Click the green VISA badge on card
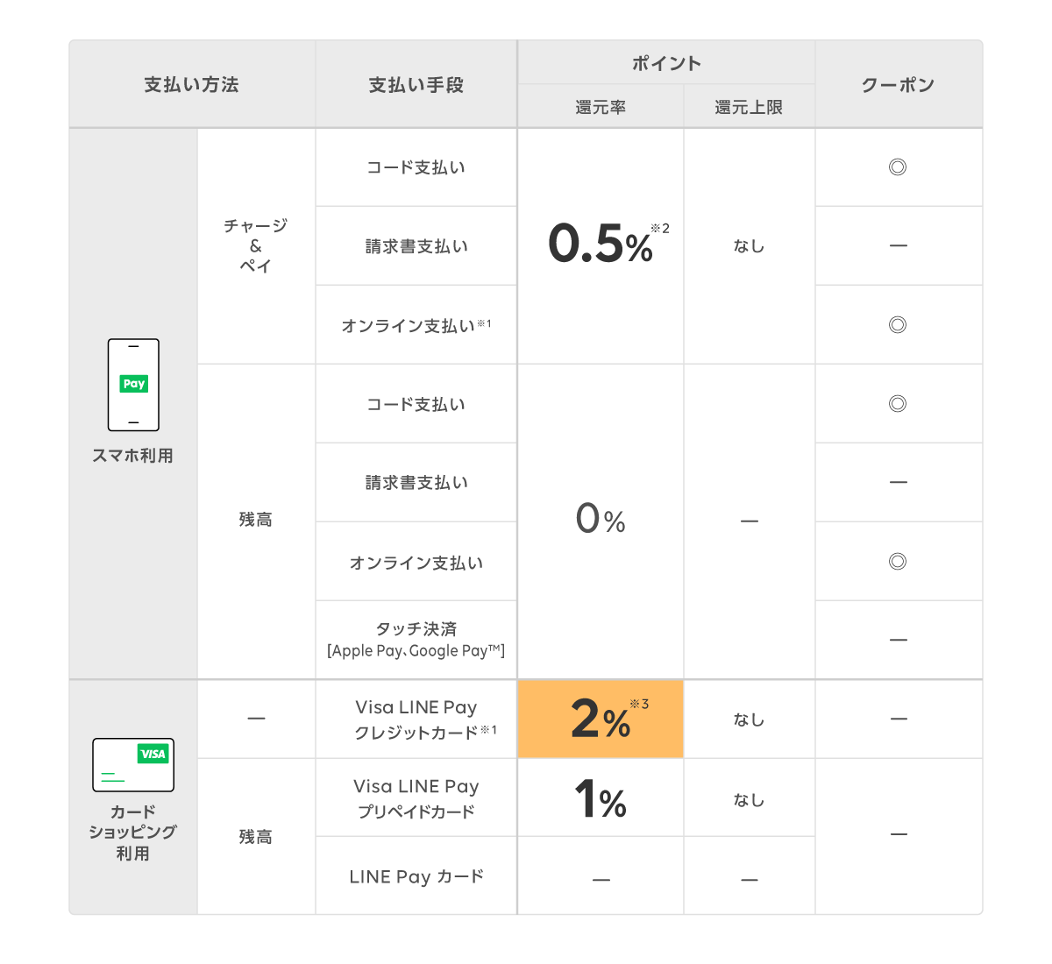The height and width of the screenshot is (964, 1052). [153, 754]
